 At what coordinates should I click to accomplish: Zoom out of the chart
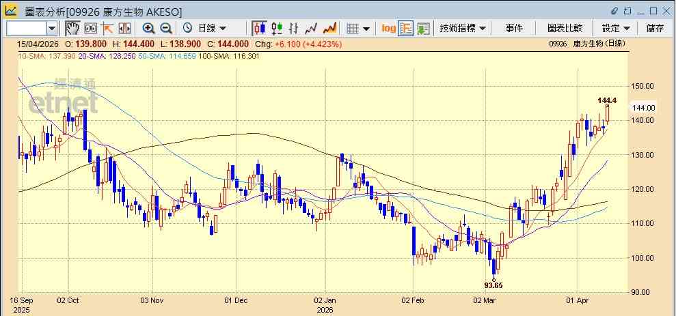click(x=166, y=29)
